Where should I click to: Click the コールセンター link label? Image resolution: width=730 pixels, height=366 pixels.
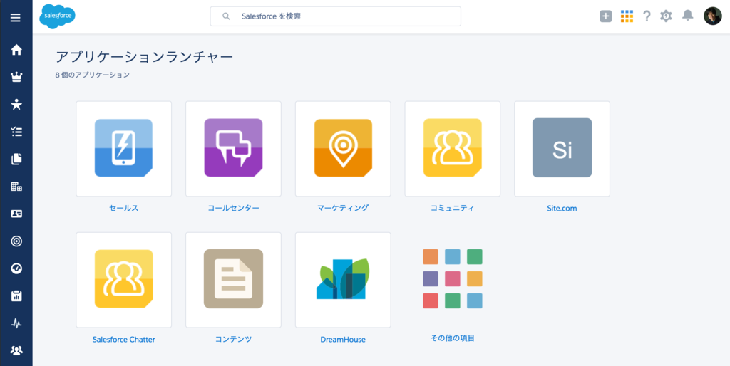tap(233, 209)
